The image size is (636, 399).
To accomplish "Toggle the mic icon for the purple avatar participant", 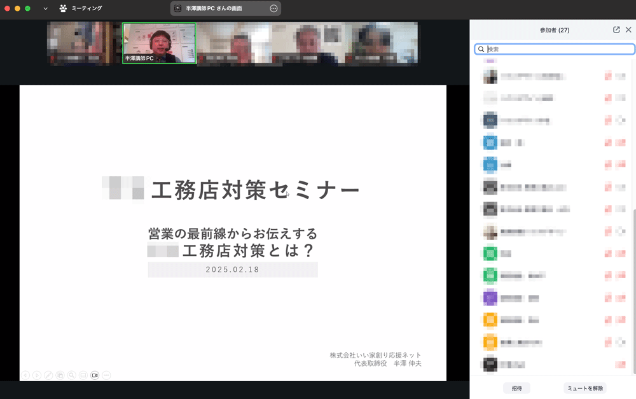I will 608,298.
